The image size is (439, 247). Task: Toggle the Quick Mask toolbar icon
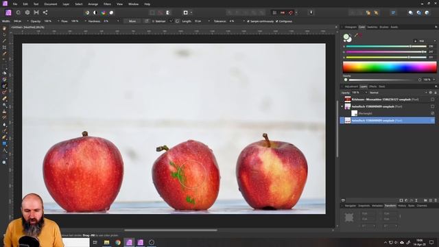pos(185,12)
